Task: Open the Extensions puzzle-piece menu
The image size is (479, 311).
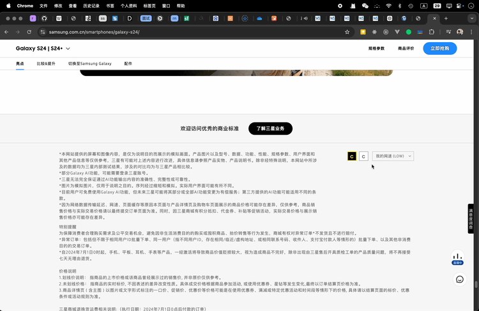Action: pos(431,32)
